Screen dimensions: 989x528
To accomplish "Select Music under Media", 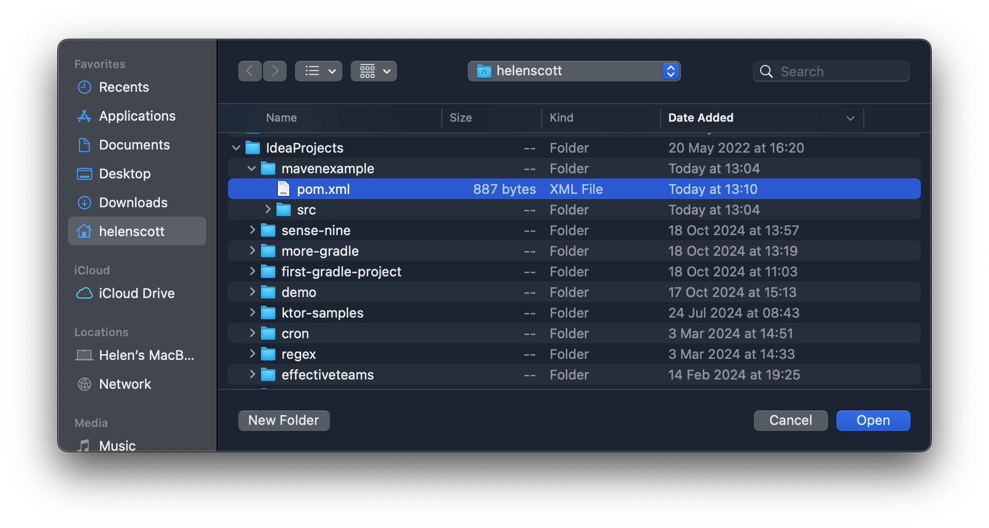I will tap(117, 444).
